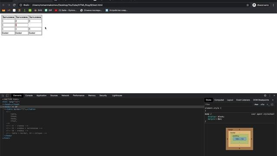Open the Diff bookmark
Screen dimensions: 277x156
pyautogui.click(x=48, y=10)
